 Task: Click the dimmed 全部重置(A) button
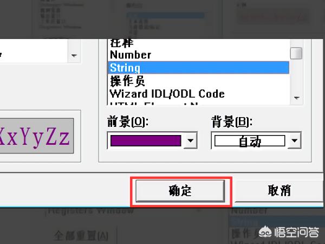[81, 235]
